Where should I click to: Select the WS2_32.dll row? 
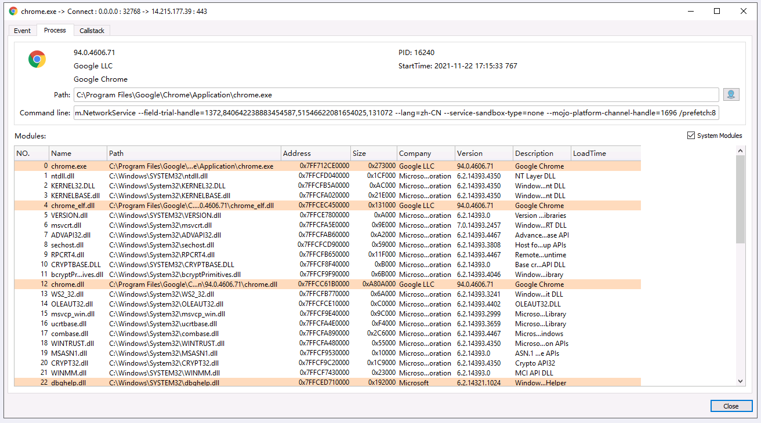[x=328, y=294]
